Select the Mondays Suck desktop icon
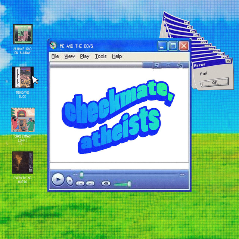 (23, 78)
